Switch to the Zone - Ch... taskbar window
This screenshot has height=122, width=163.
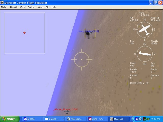click(x=97, y=119)
